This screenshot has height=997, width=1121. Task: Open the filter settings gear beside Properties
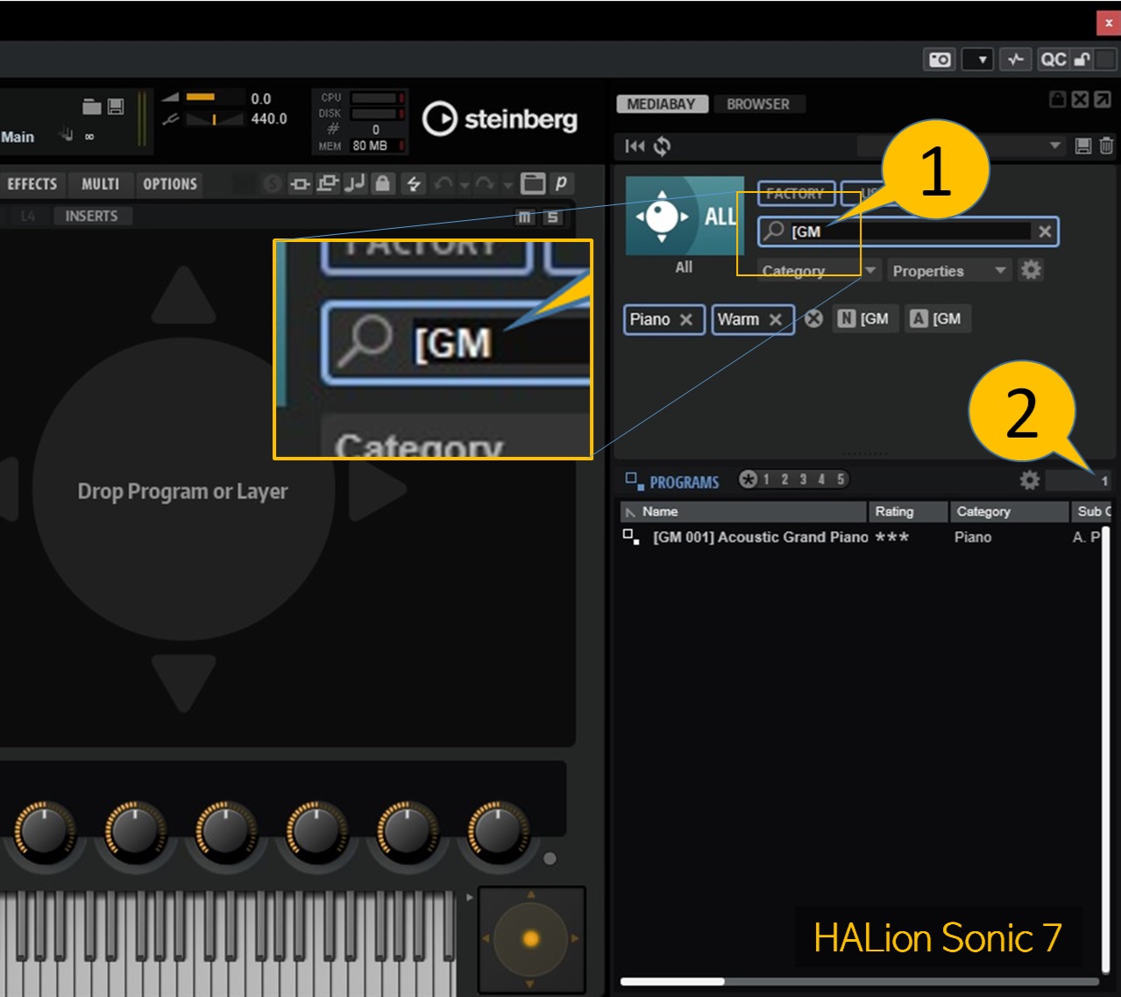click(x=1032, y=270)
